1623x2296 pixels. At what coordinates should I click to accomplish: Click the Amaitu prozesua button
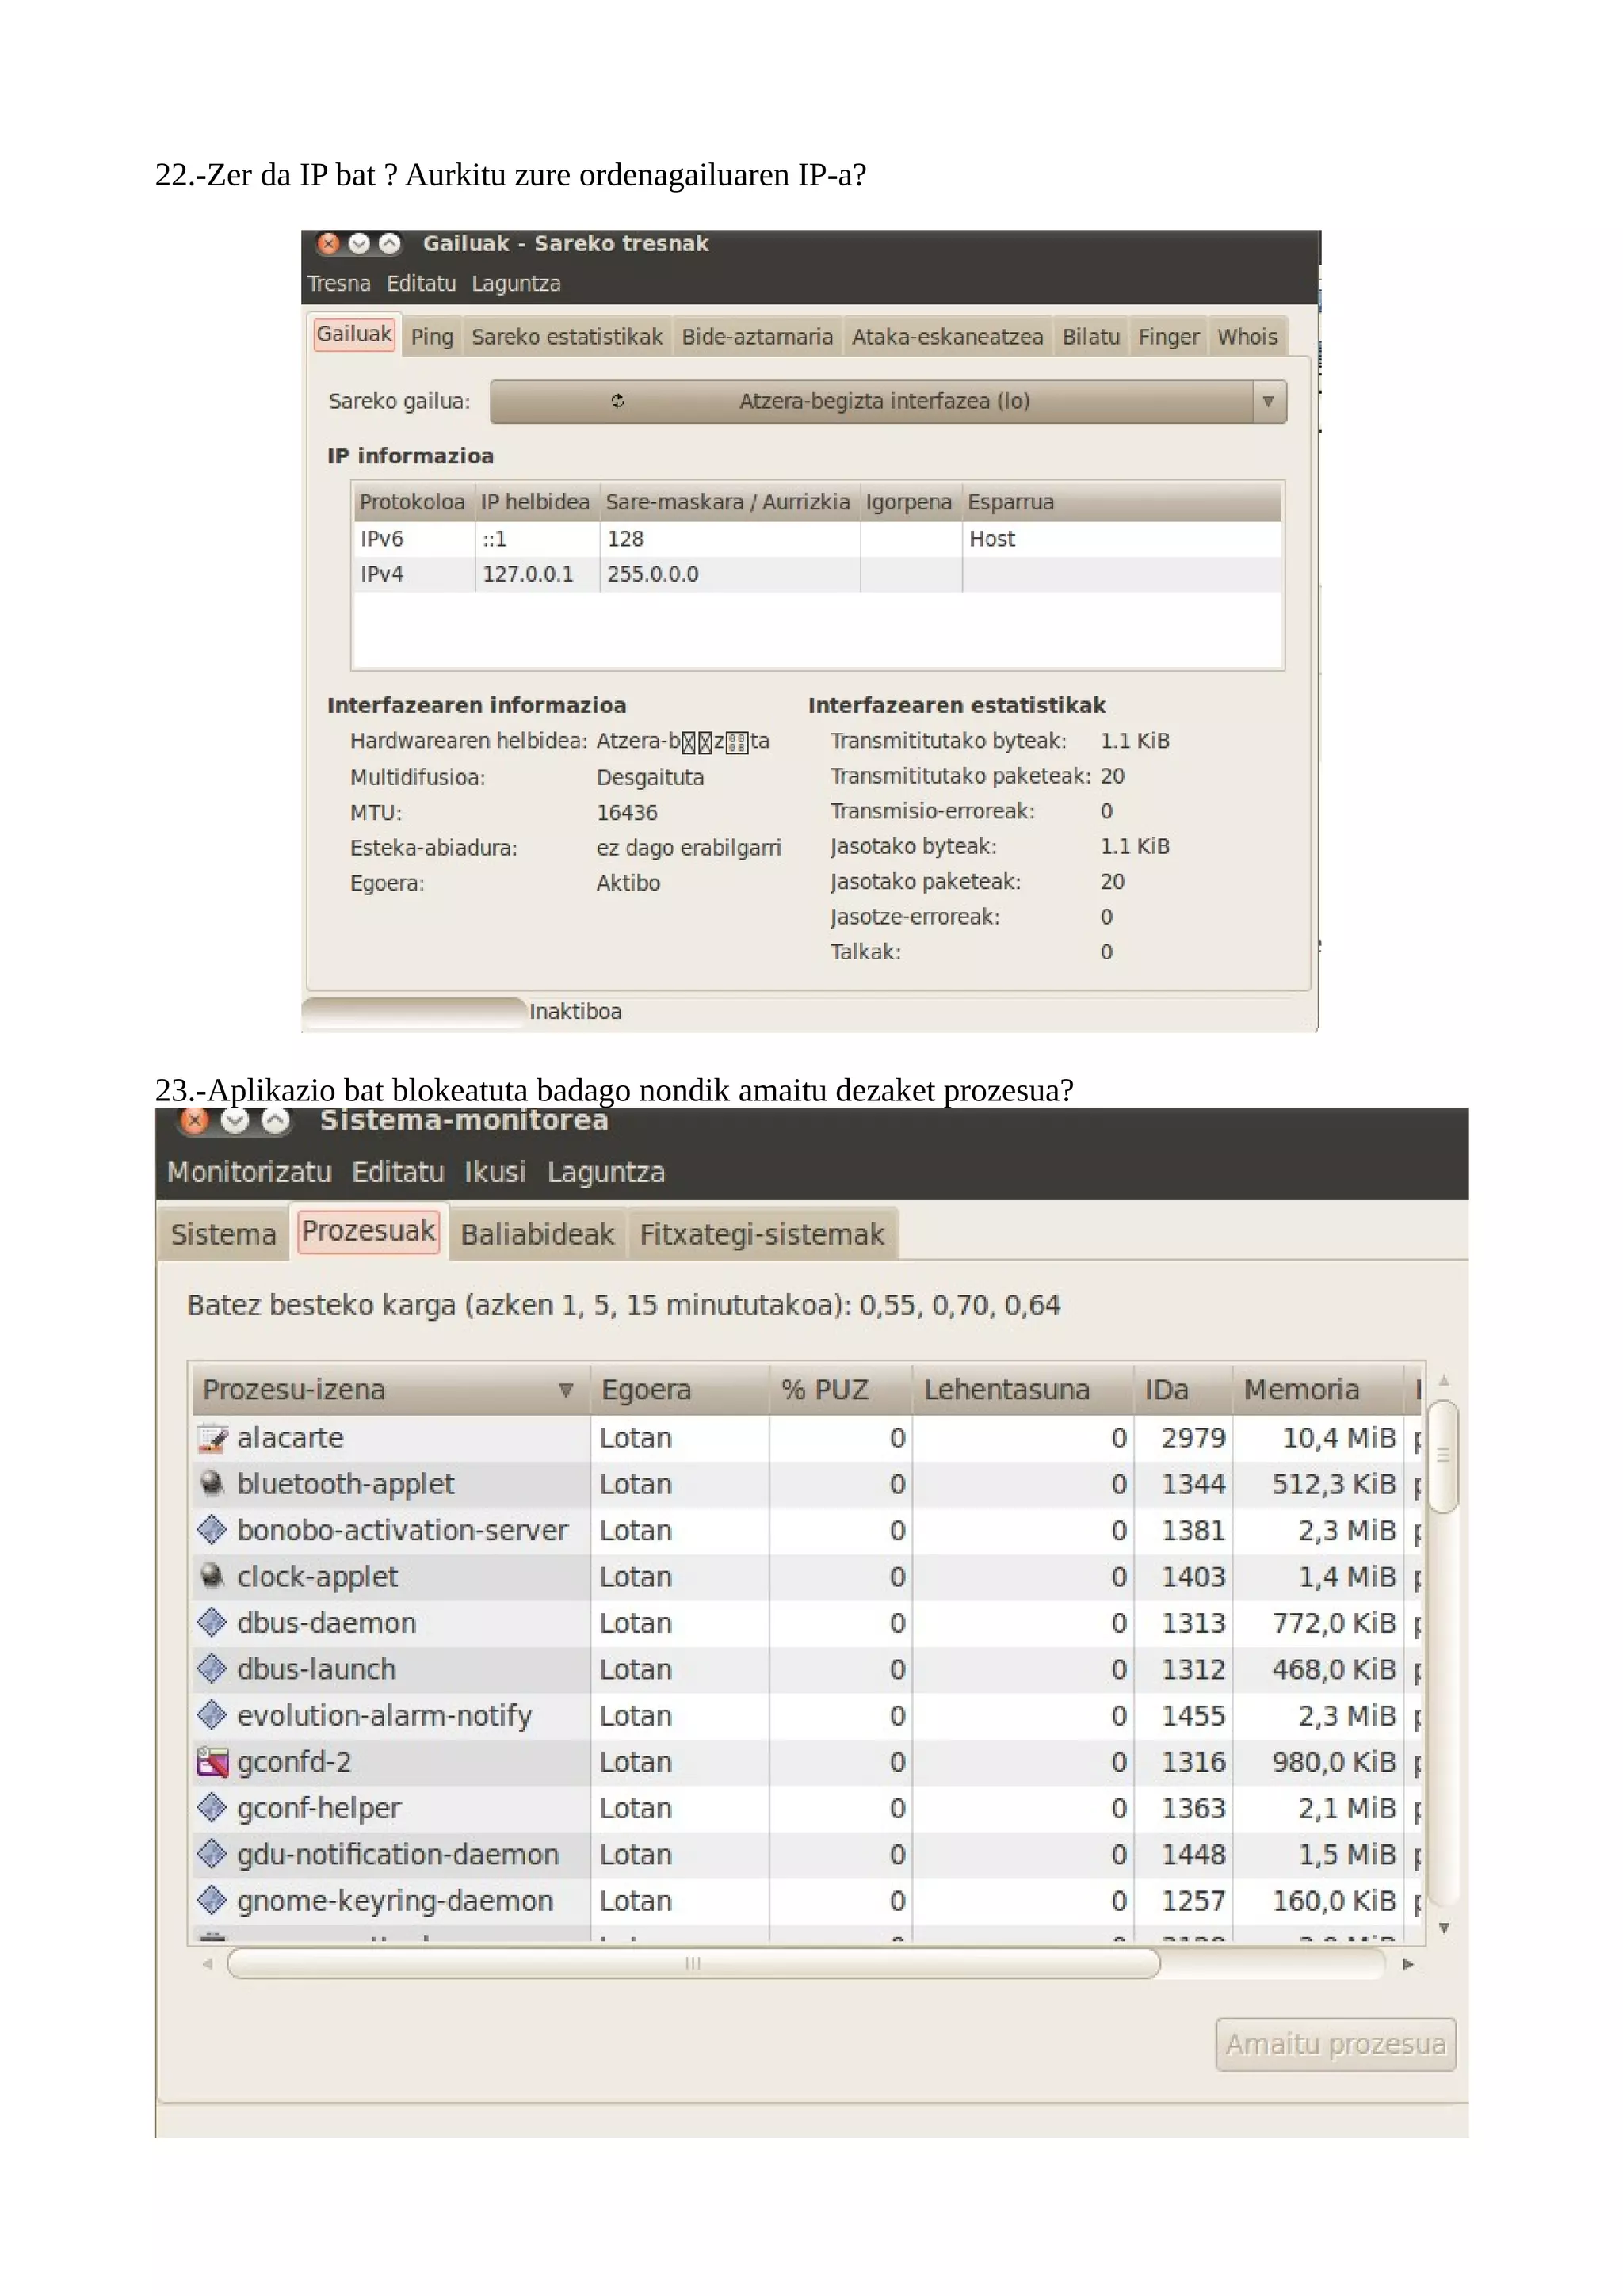(1335, 2044)
